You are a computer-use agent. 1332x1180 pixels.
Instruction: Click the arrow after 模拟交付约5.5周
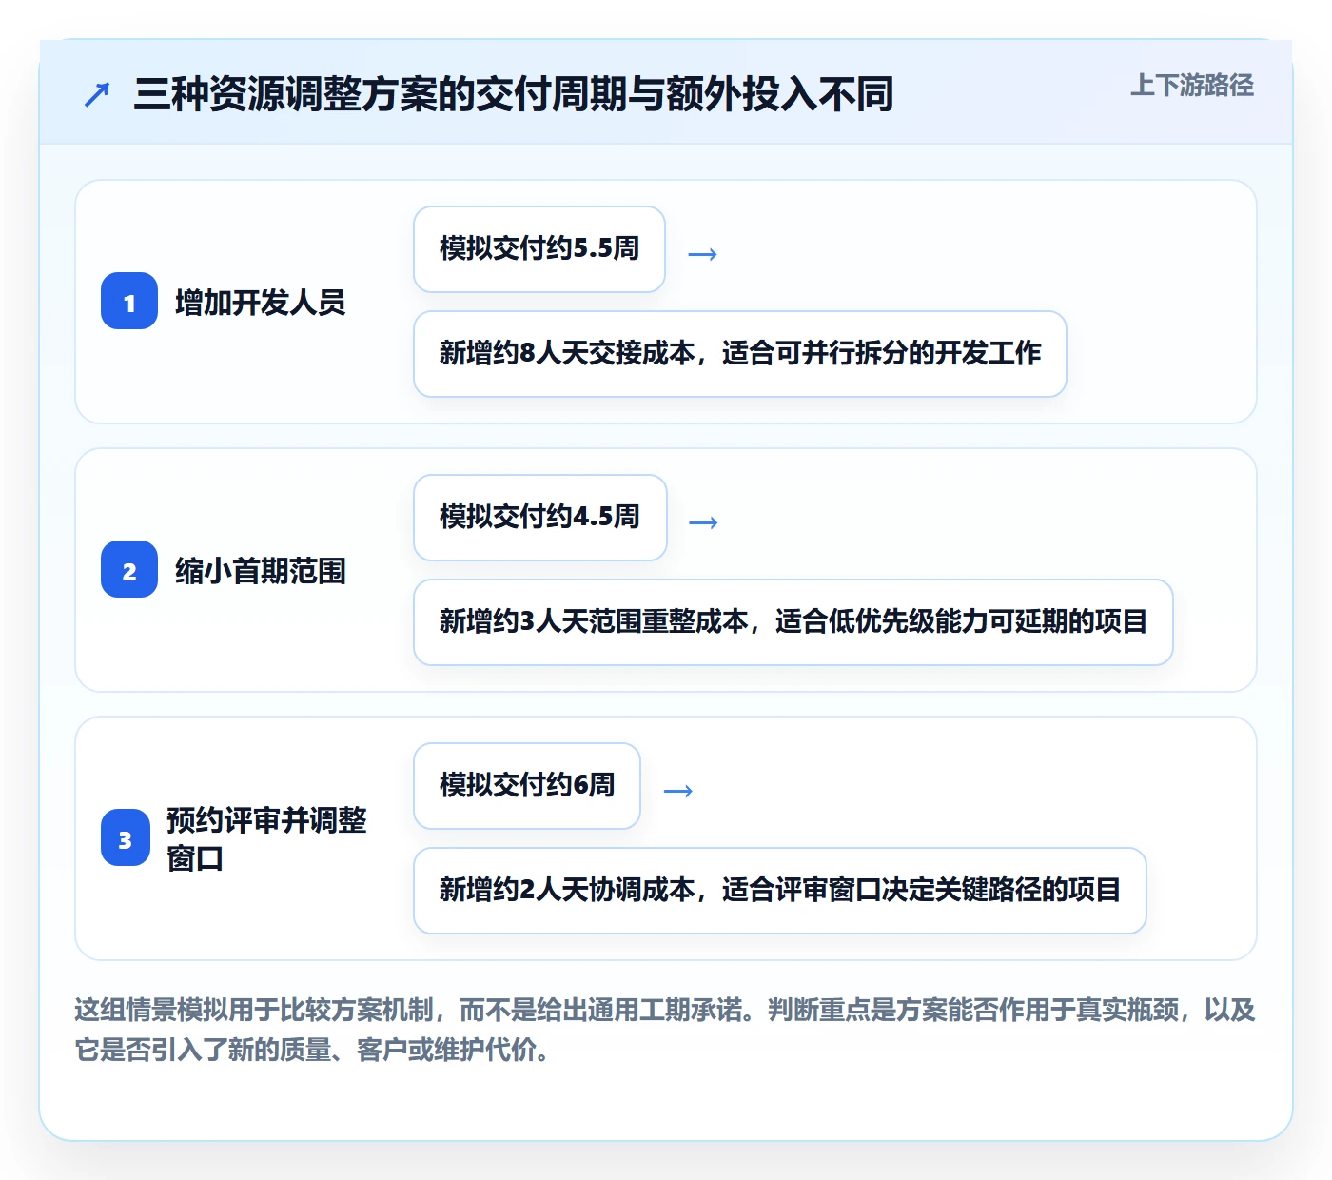tap(702, 254)
